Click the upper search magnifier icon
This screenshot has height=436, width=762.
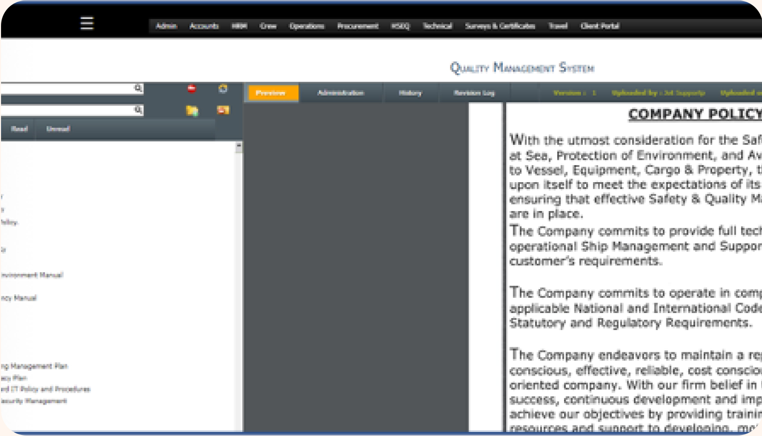(138, 88)
